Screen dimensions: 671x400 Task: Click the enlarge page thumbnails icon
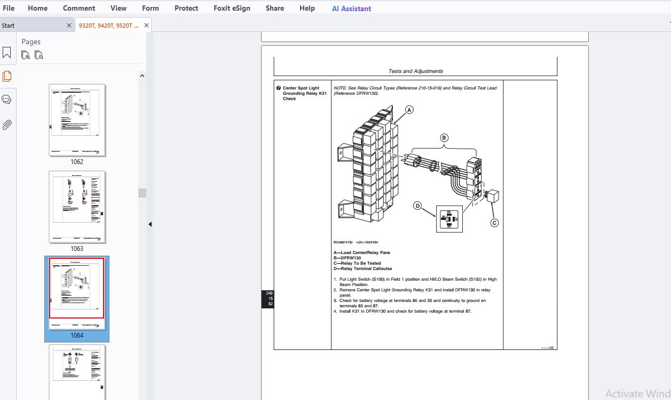(x=26, y=54)
